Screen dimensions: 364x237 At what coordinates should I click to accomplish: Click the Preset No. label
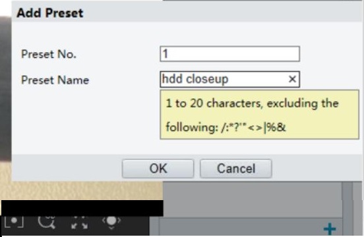pyautogui.click(x=49, y=54)
